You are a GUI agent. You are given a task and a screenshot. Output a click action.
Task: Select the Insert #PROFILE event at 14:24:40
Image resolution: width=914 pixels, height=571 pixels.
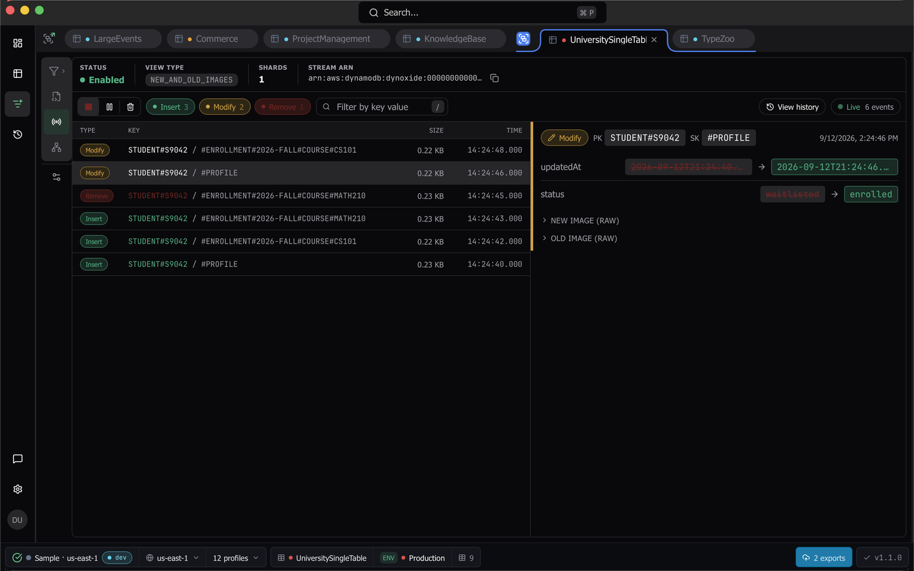pos(301,265)
